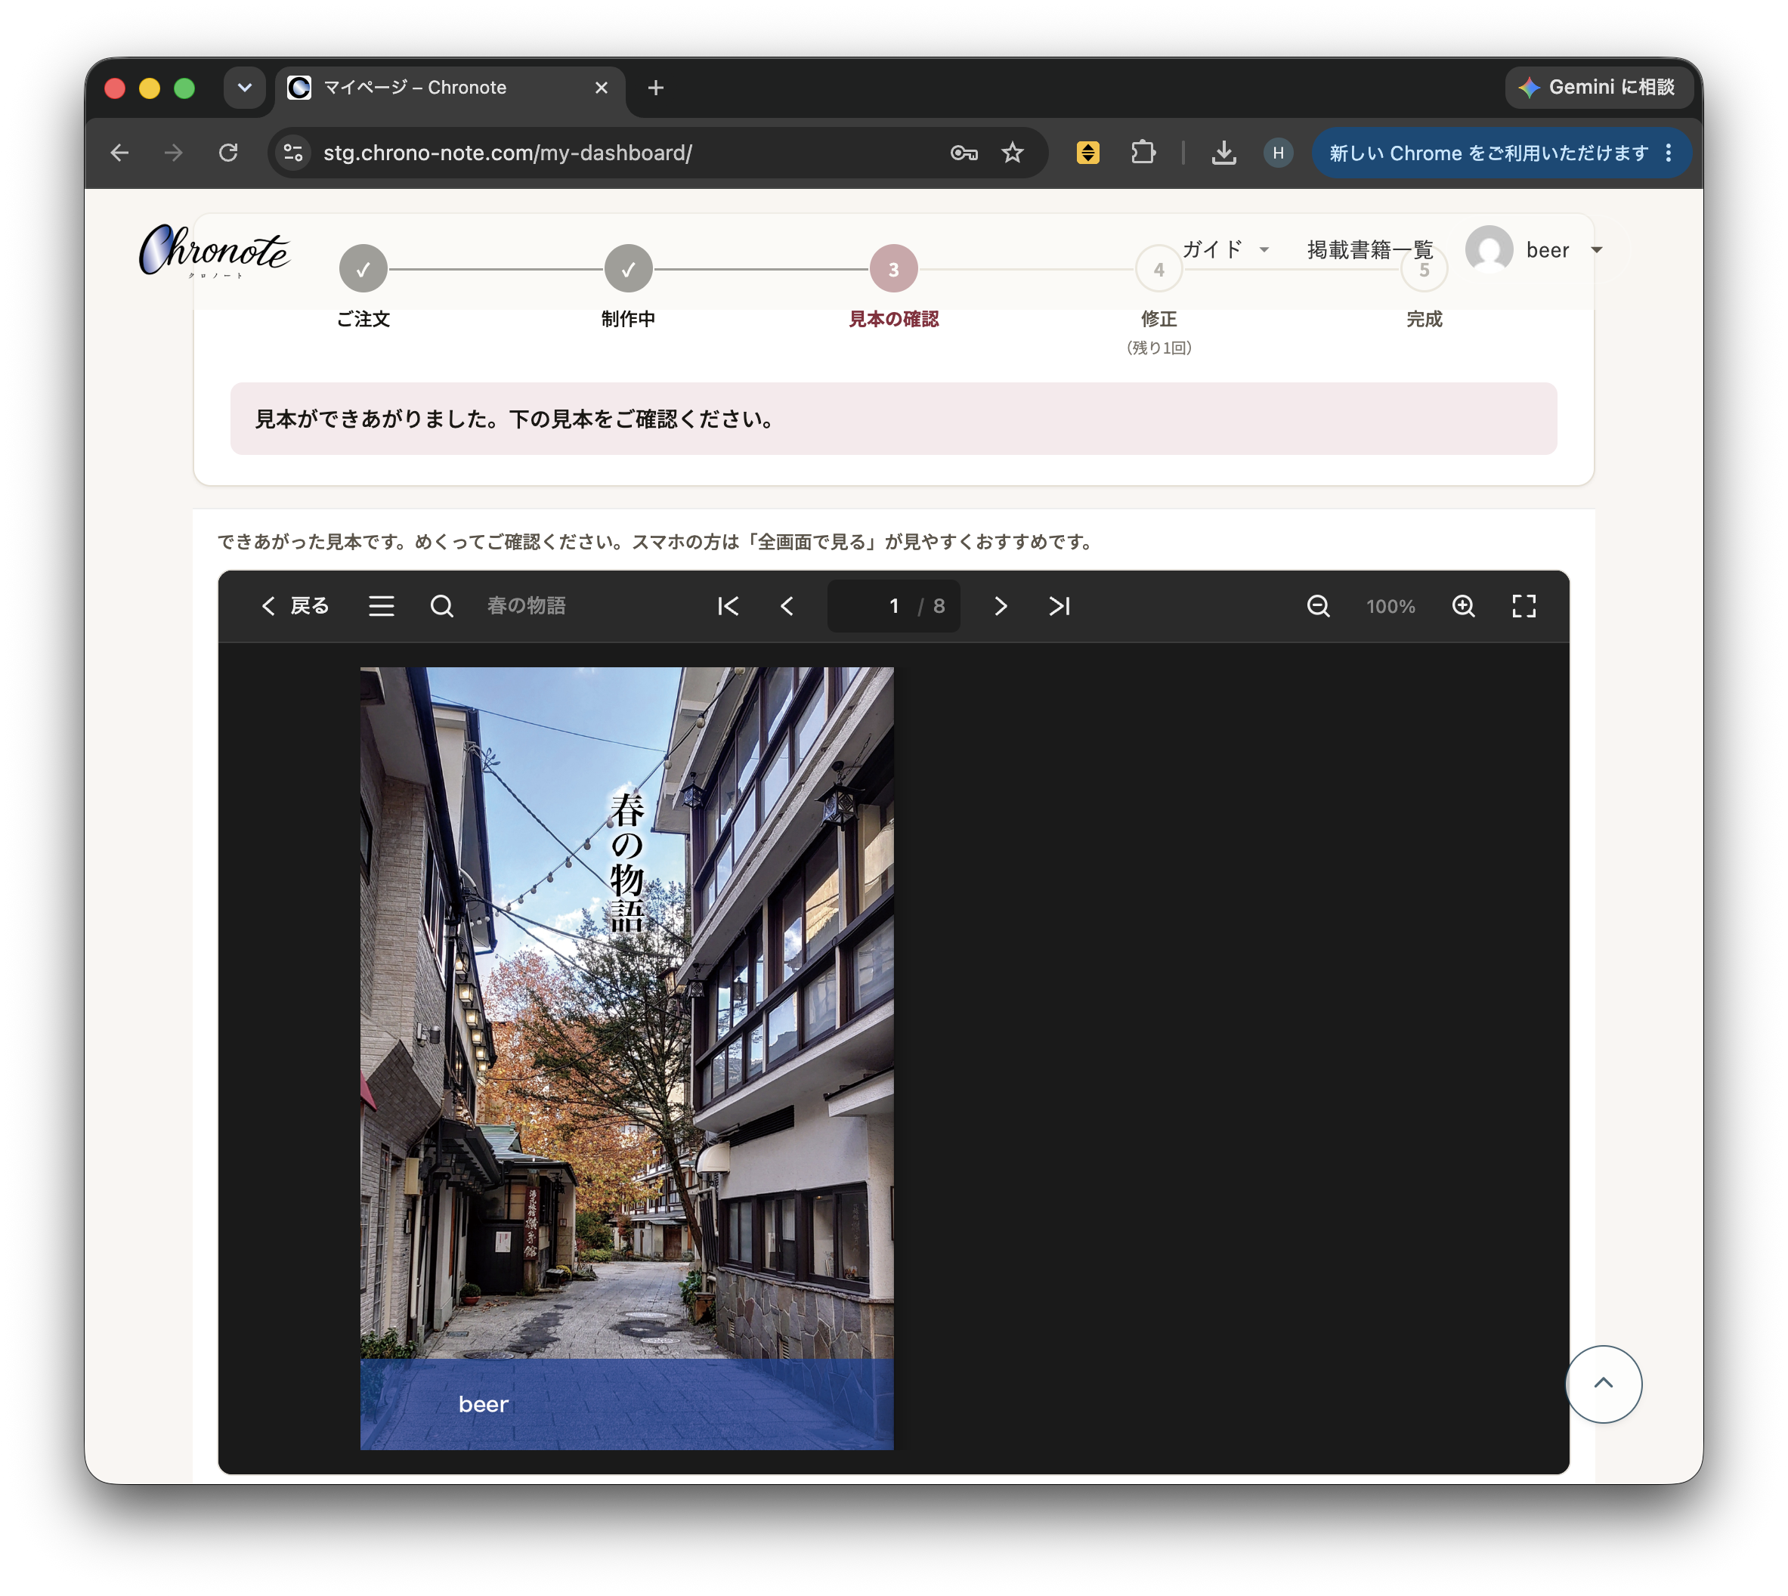Enter fullscreen mode in the viewer
This screenshot has width=1788, height=1596.
click(x=1524, y=606)
